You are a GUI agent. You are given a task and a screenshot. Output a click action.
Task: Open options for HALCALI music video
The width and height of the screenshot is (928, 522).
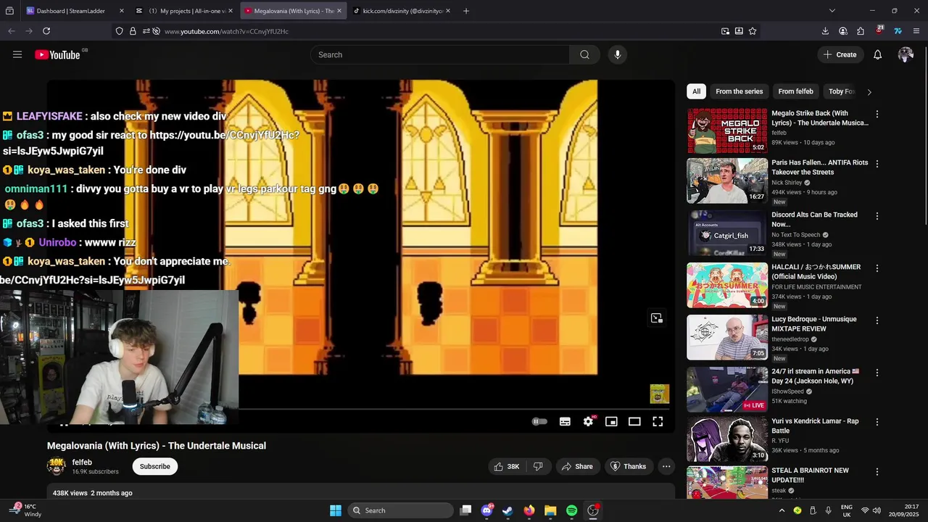tap(877, 268)
